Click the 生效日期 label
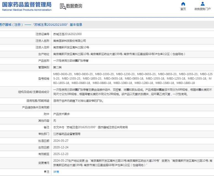The image size is (214, 176). tap(44, 148)
